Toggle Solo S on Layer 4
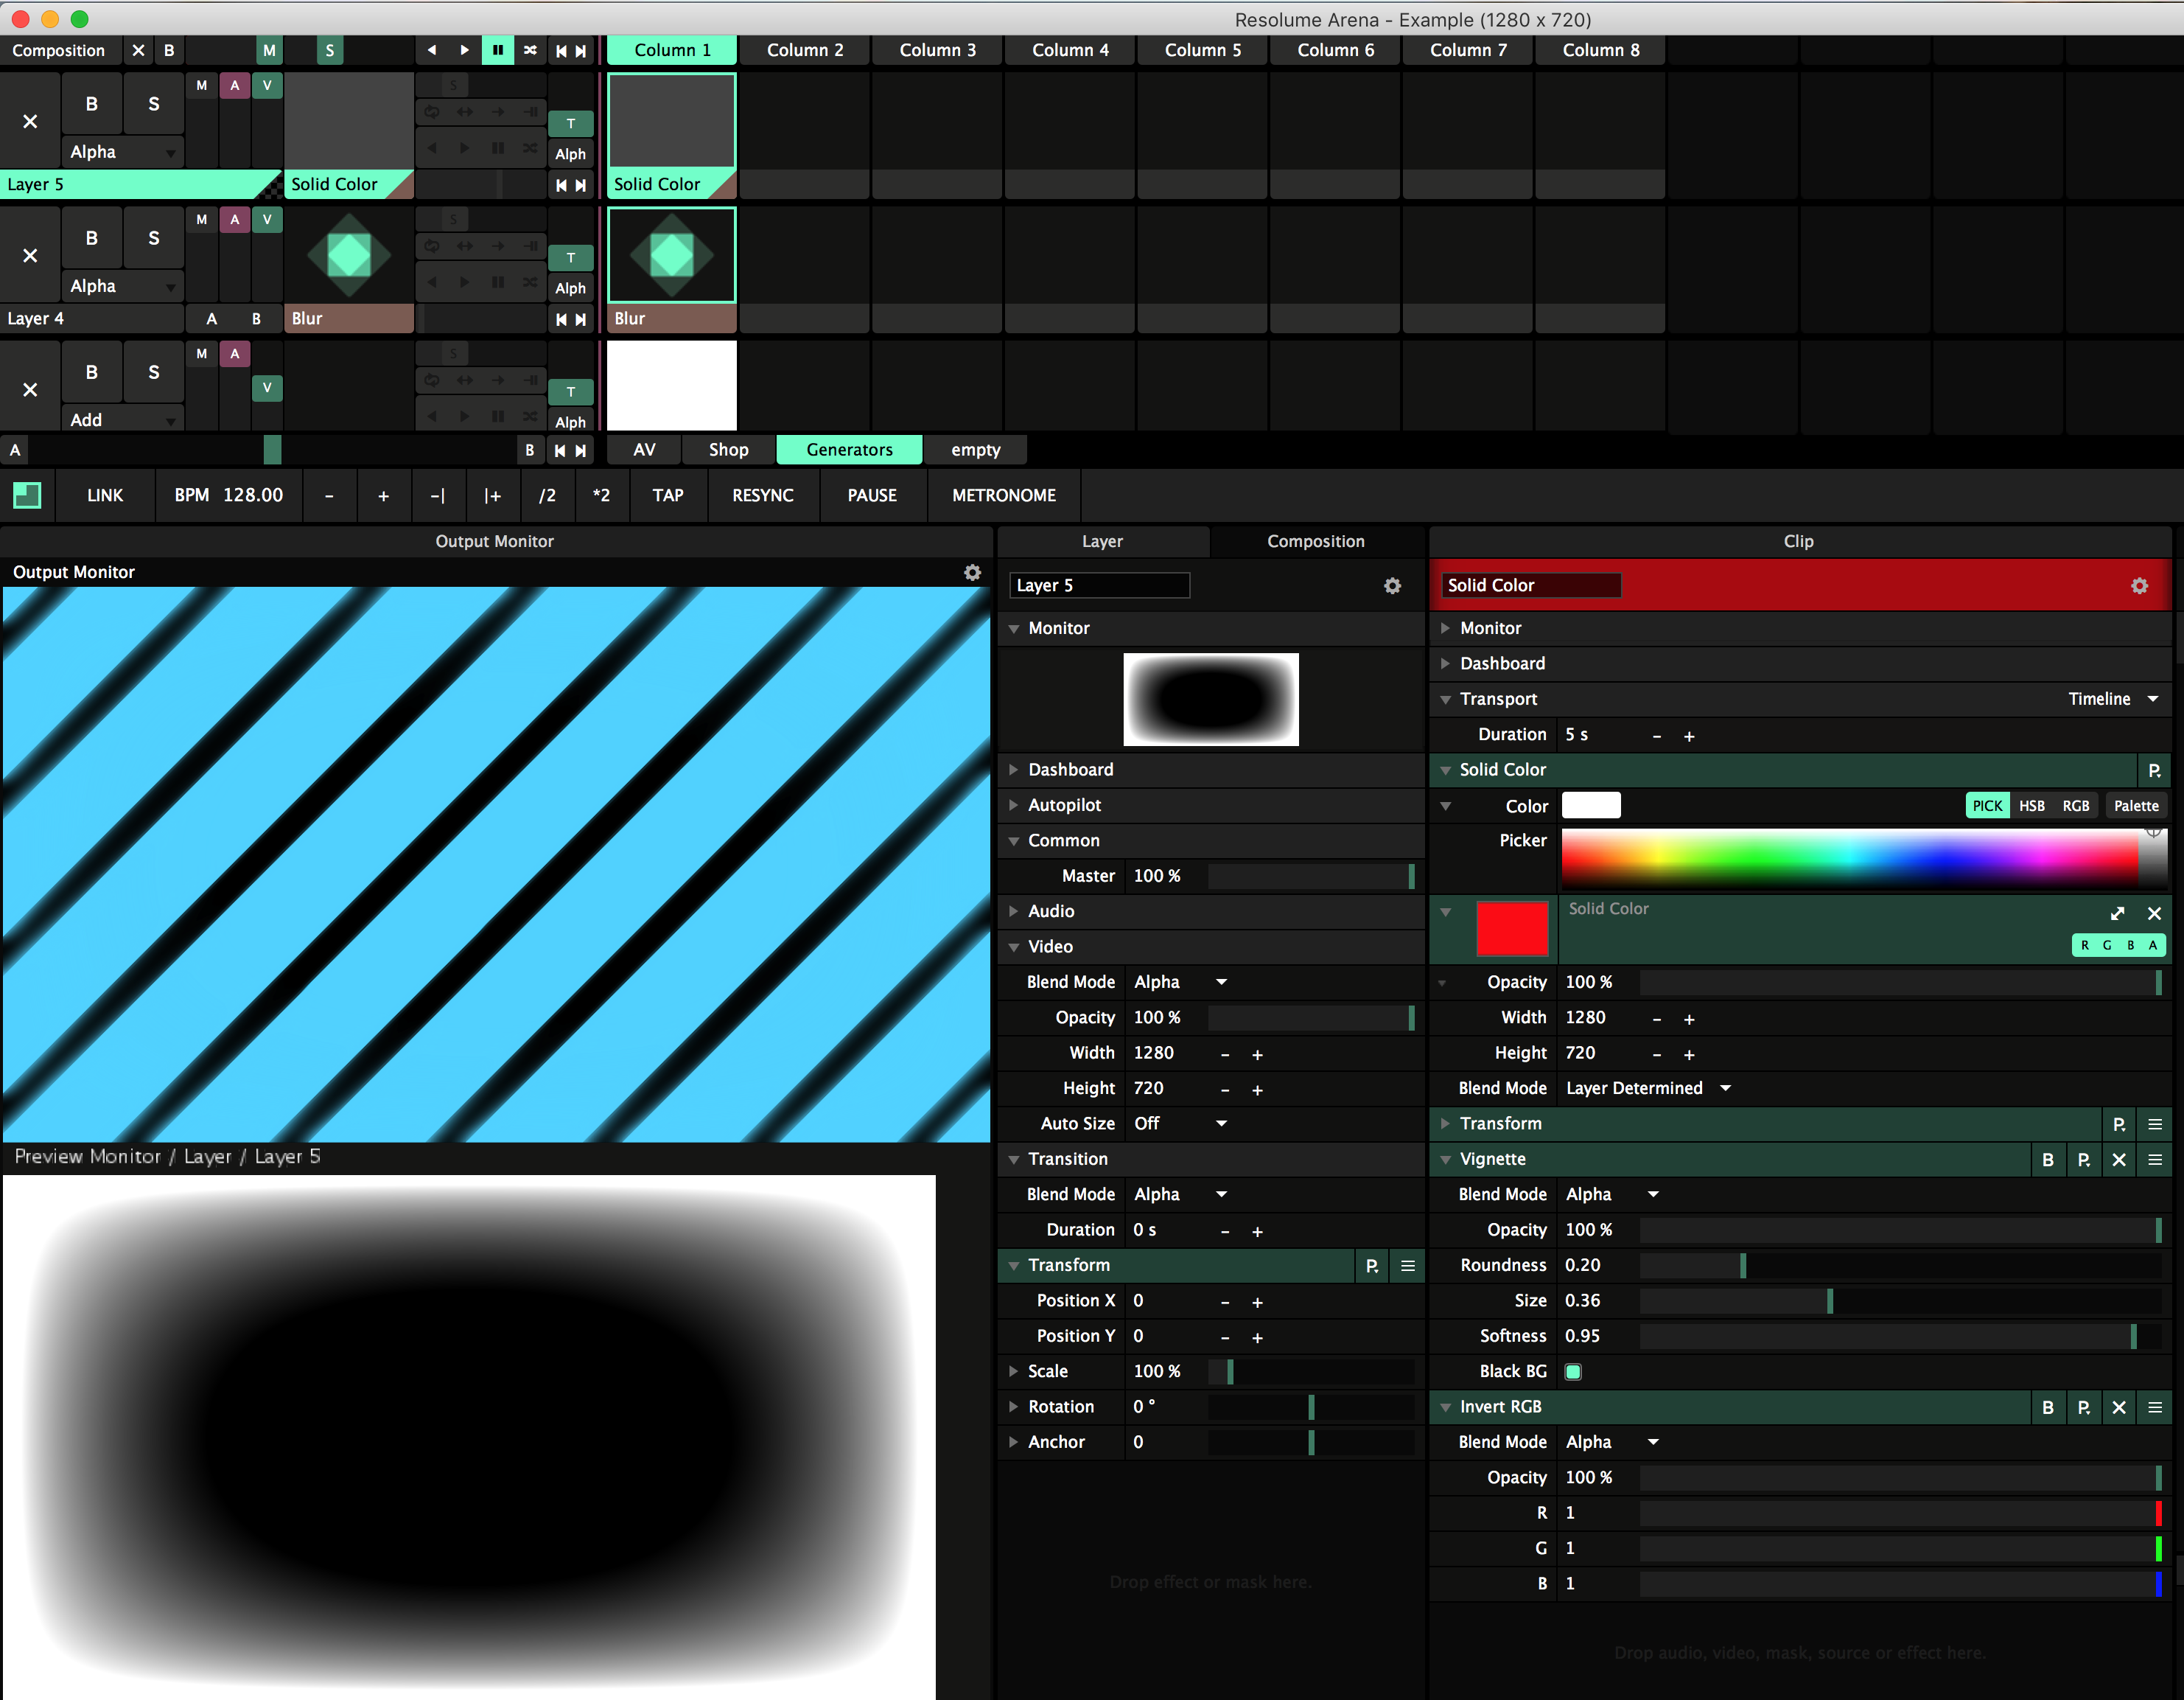 pos(153,238)
